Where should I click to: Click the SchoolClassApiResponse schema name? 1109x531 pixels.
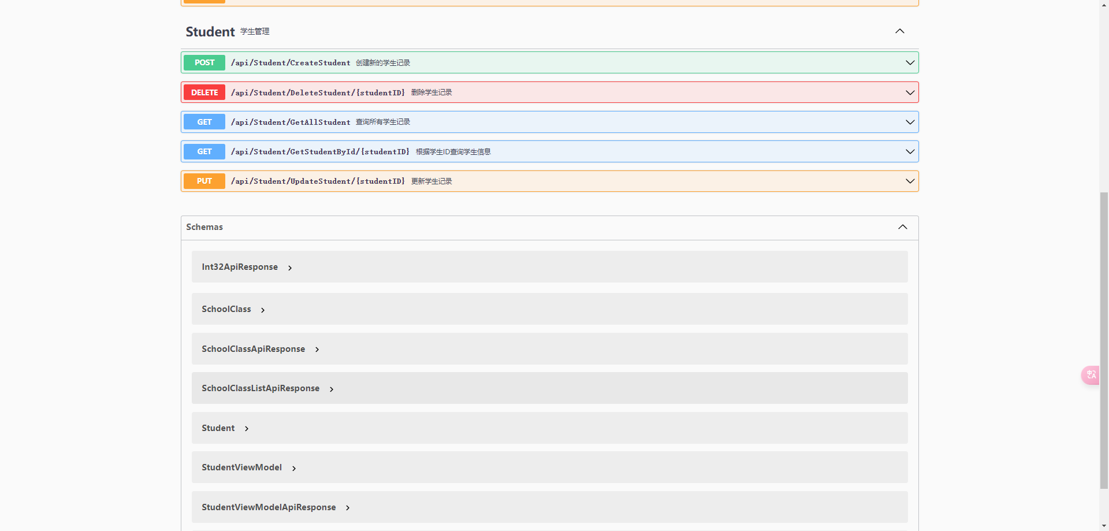click(x=253, y=349)
